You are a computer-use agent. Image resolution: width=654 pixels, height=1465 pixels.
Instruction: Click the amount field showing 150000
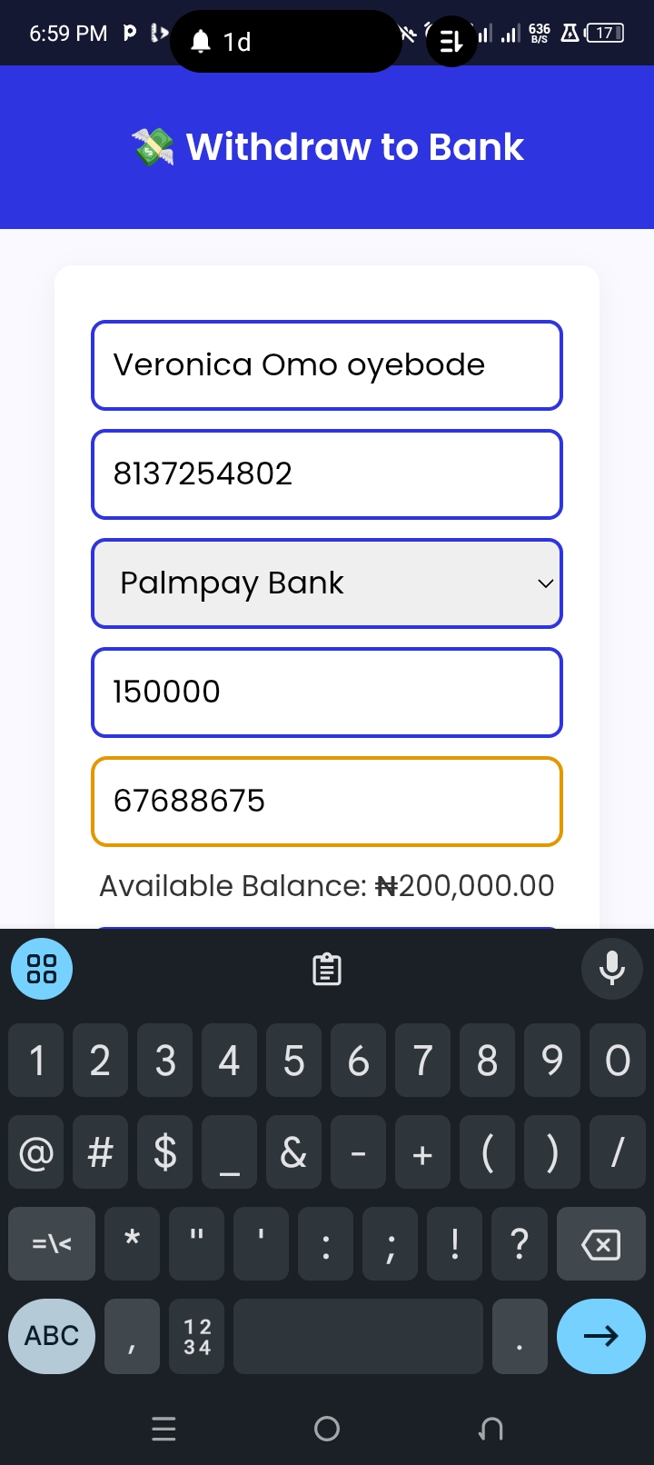327,693
